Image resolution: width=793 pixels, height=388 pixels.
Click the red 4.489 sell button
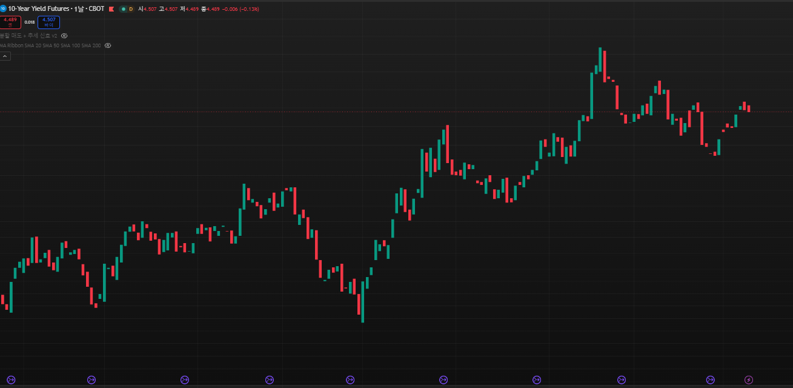point(10,22)
